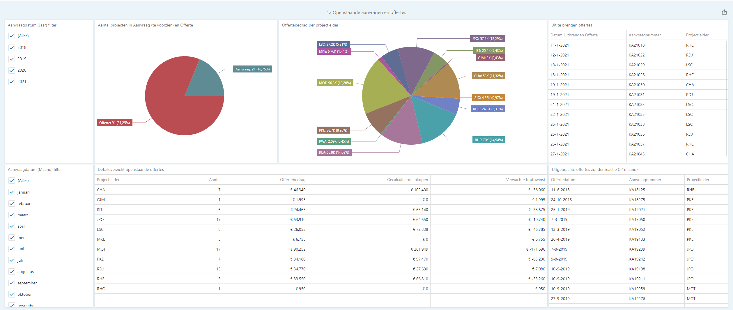Uncheck the februari month filter
The height and width of the screenshot is (310, 733).
tap(12, 203)
